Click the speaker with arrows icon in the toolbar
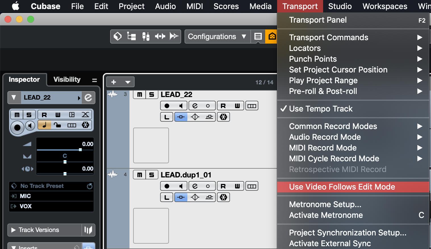Viewport: 431px width, 249px height. pyautogui.click(x=160, y=36)
